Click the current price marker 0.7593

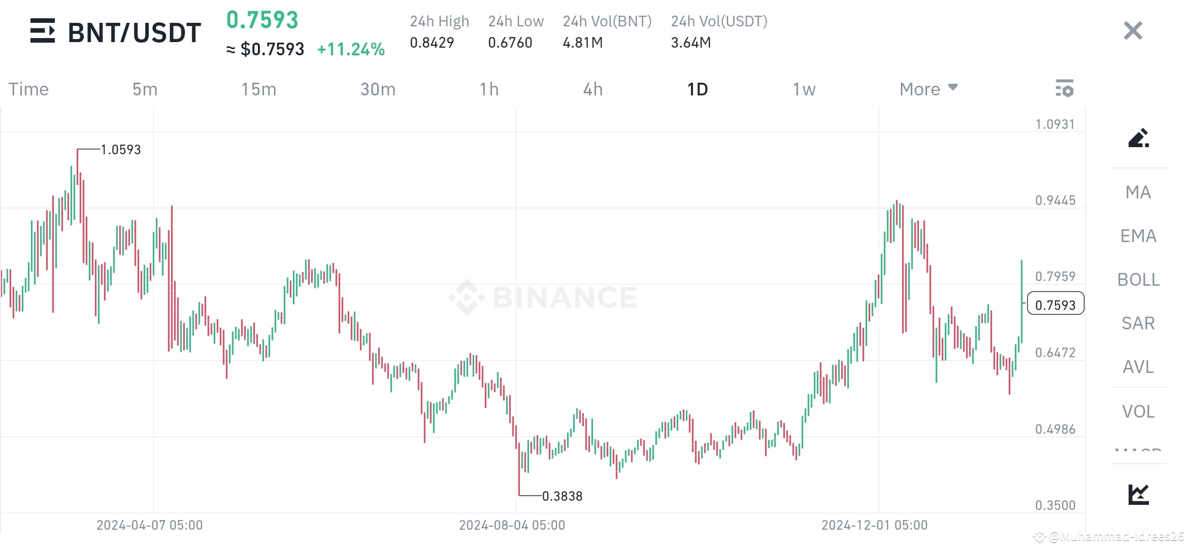point(1055,304)
